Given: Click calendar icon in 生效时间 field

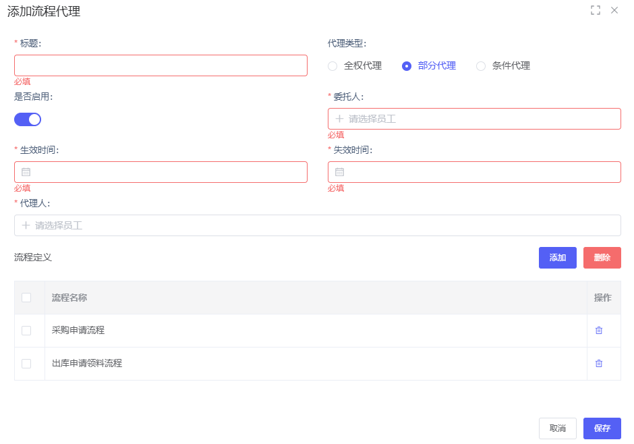Looking at the screenshot, I should point(26,172).
